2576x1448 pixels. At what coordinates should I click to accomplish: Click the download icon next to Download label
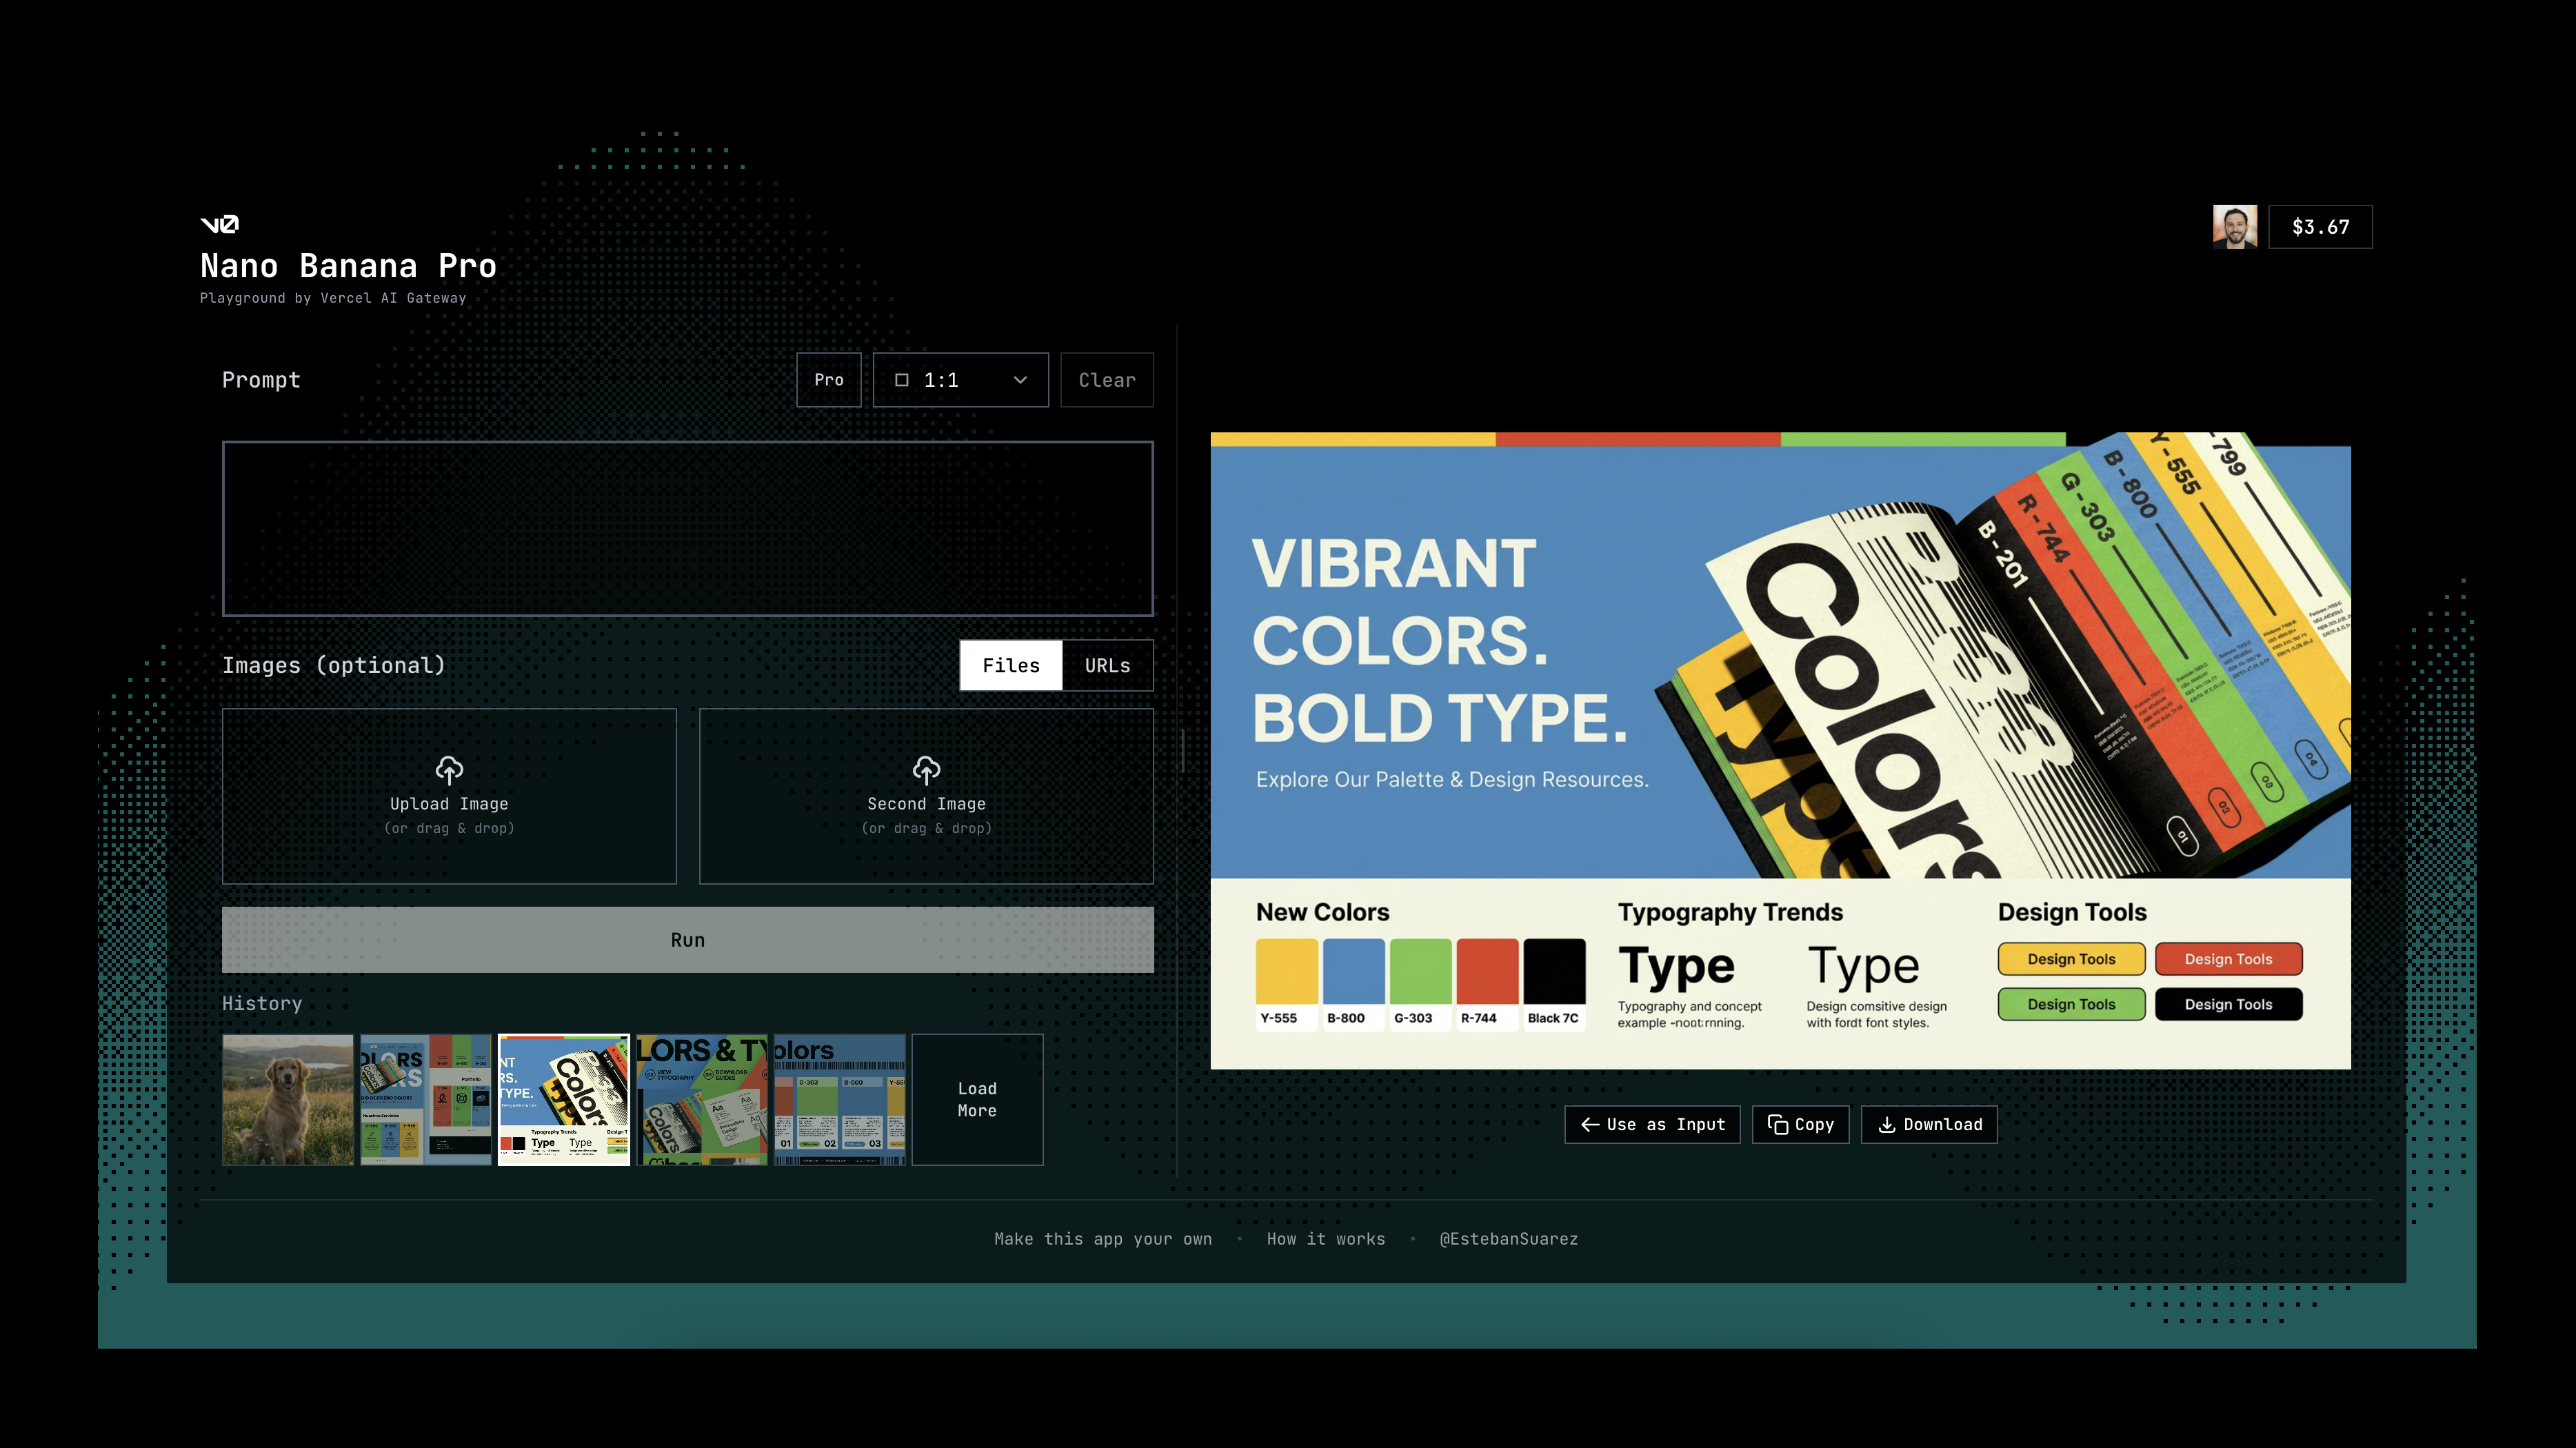1888,1124
